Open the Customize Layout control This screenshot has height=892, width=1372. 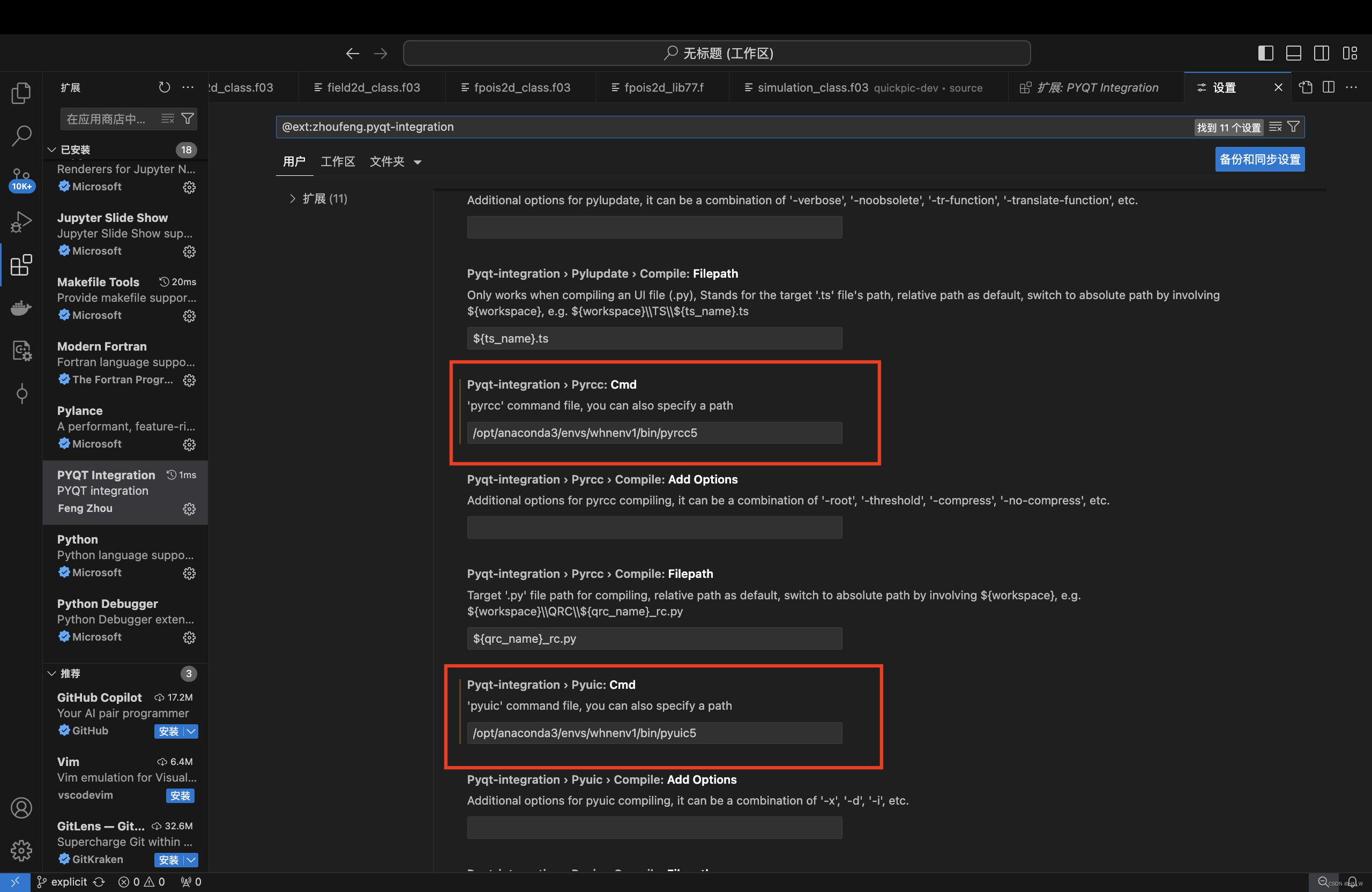(1350, 53)
